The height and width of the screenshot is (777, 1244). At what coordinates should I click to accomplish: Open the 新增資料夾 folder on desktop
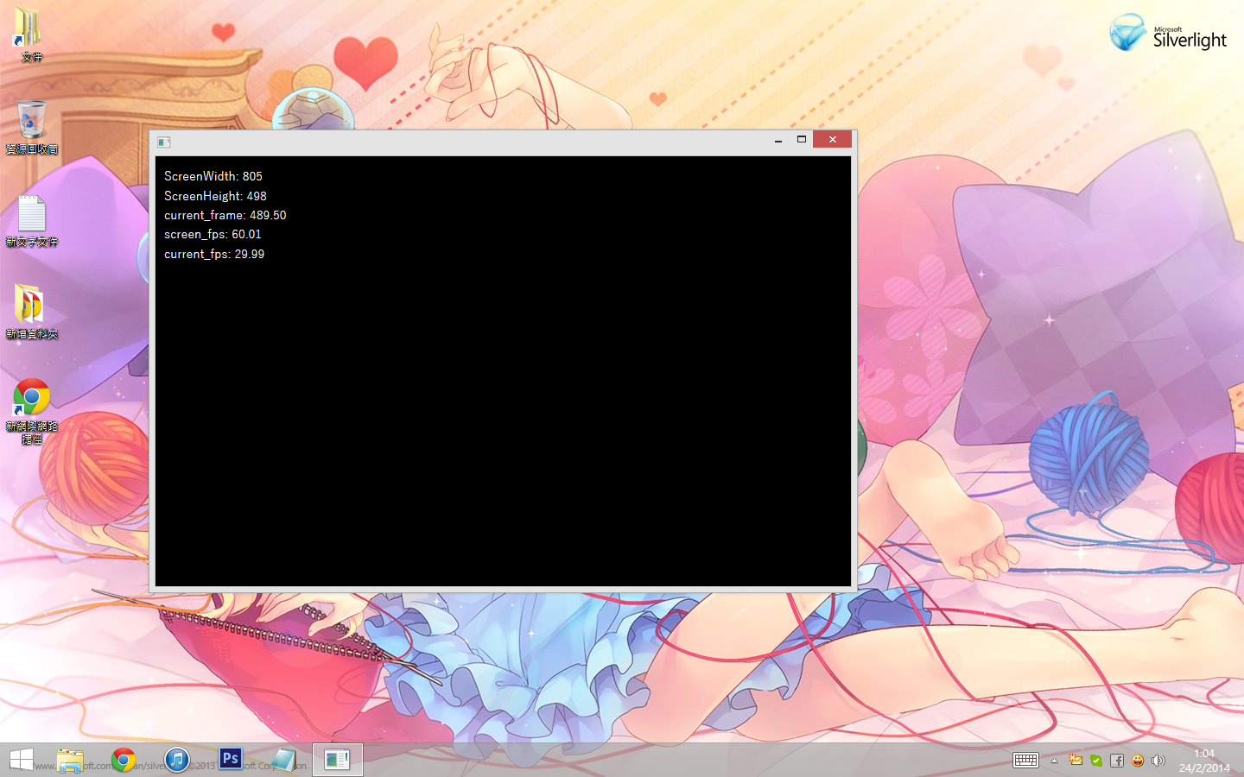(x=31, y=313)
